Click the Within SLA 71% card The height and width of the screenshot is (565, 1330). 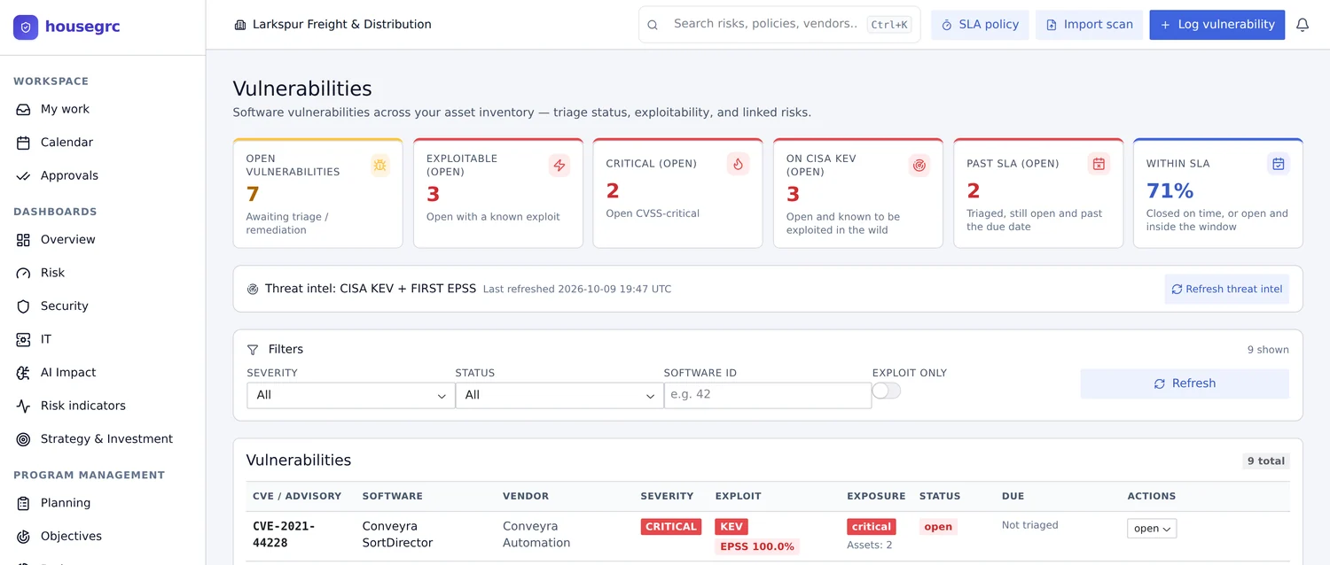tap(1218, 193)
